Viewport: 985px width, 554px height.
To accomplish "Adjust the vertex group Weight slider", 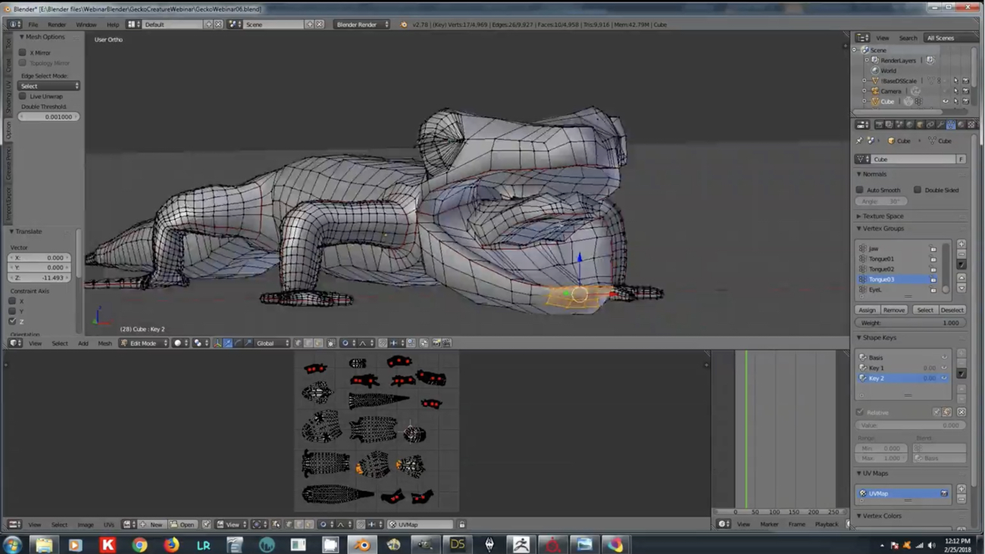I will point(910,322).
